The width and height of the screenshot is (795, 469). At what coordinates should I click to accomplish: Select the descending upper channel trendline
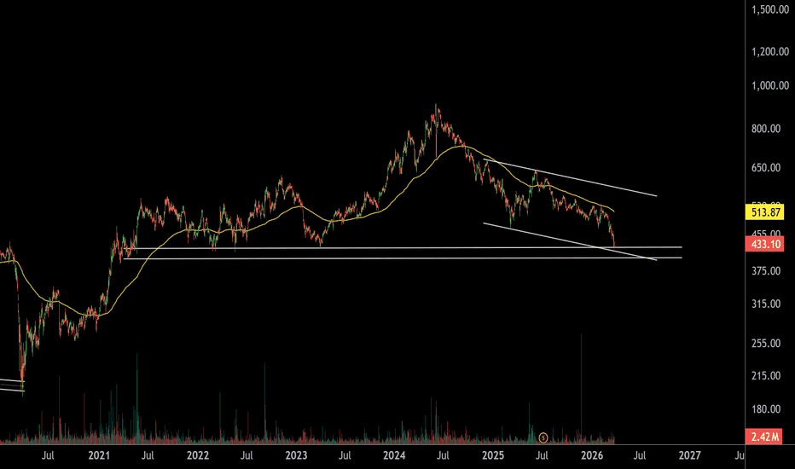pos(570,177)
